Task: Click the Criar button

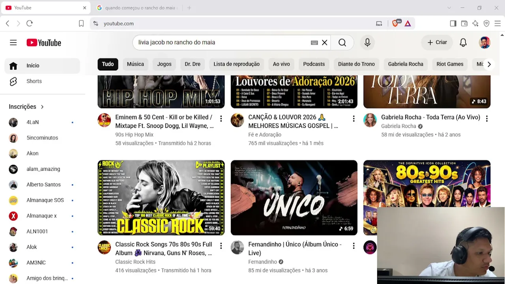Action: (437, 43)
